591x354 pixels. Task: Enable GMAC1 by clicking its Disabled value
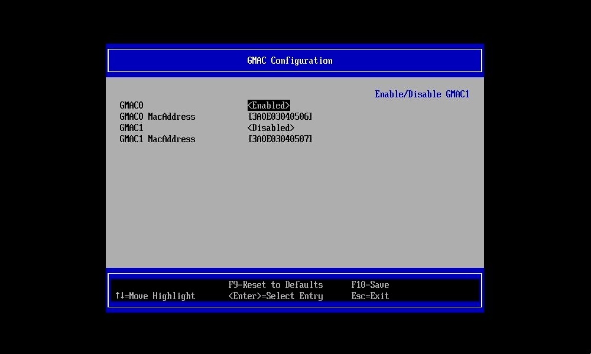pyautogui.click(x=271, y=127)
